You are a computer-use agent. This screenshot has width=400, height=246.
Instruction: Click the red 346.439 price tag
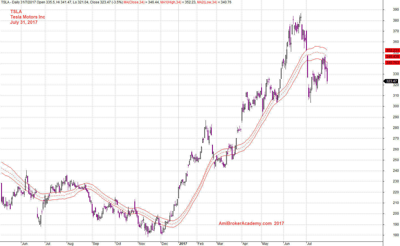click(392, 57)
